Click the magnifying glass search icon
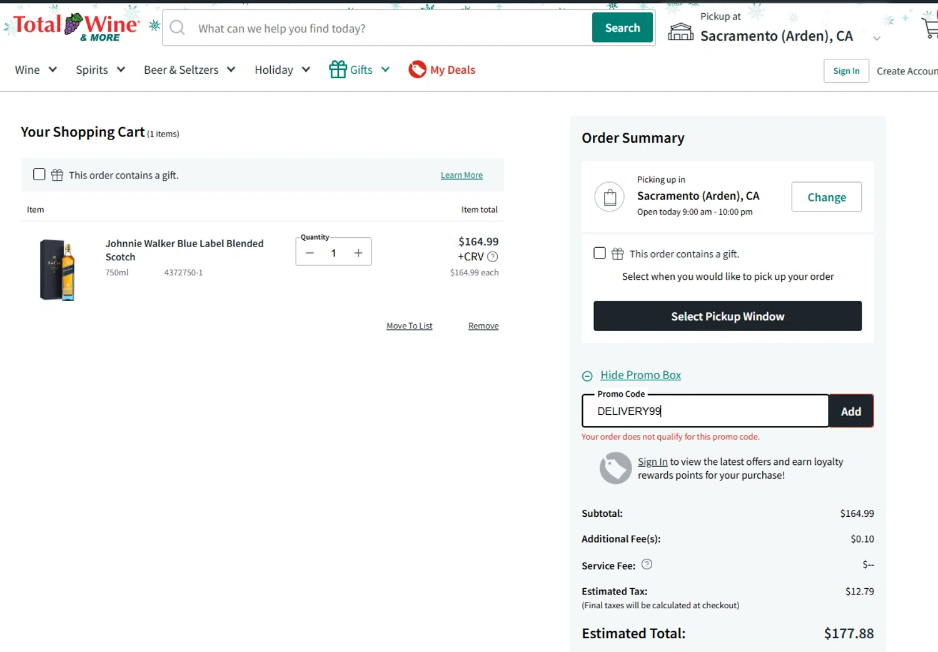 (x=178, y=28)
